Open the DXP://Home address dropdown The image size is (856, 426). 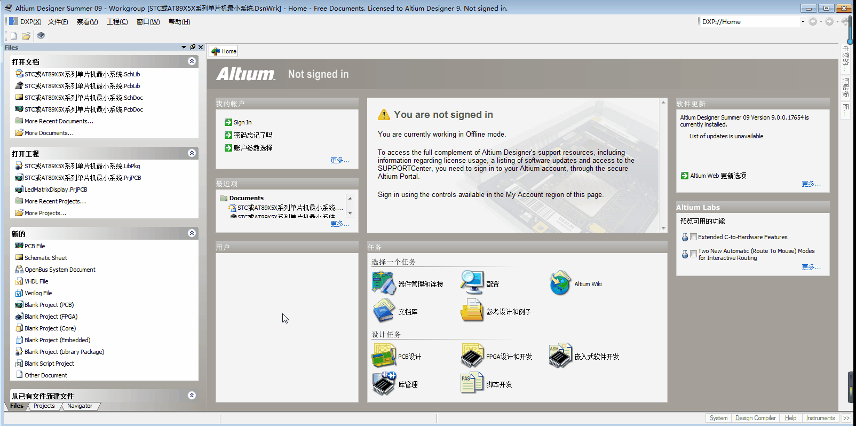pyautogui.click(x=803, y=22)
